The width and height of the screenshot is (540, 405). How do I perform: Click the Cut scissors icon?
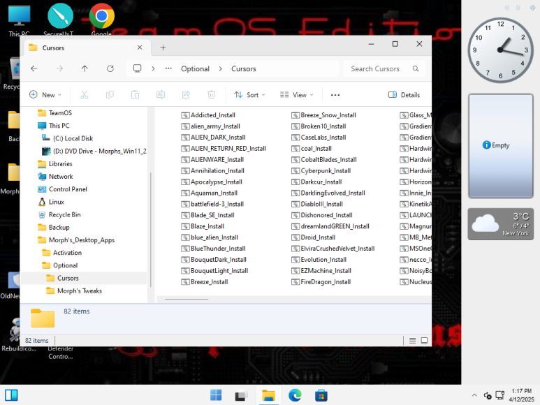coord(85,95)
